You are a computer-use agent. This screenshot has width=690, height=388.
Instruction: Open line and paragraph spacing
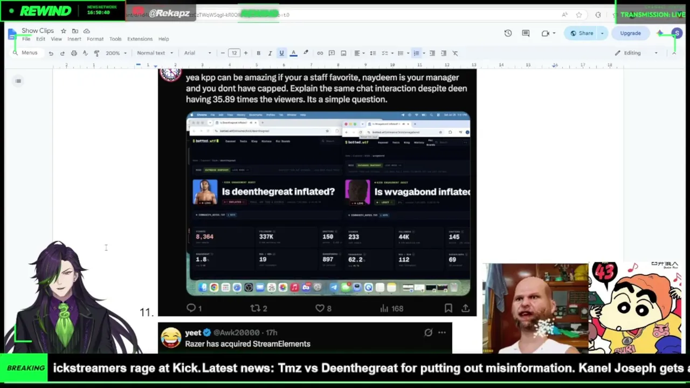[x=372, y=53]
